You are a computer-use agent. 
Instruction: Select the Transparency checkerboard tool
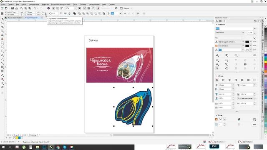point(2,71)
